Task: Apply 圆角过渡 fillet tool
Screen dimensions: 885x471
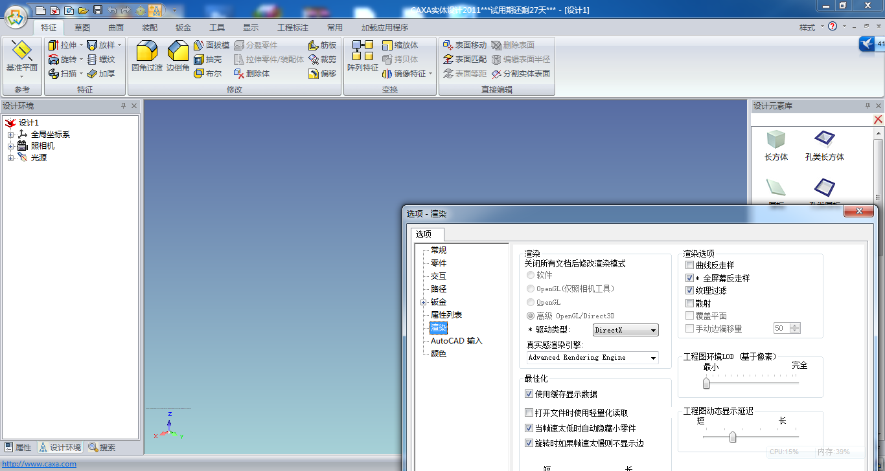Action: pos(147,56)
